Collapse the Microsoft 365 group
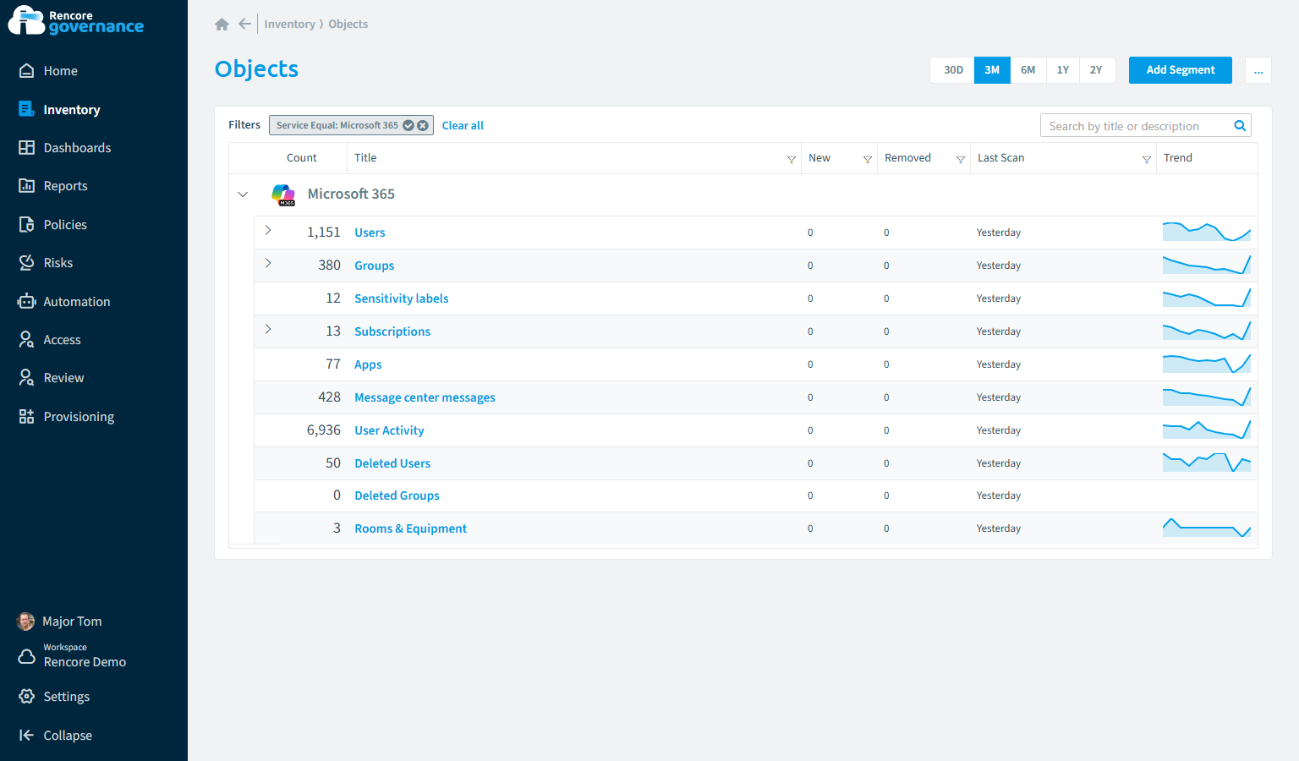This screenshot has width=1299, height=761. (x=243, y=194)
